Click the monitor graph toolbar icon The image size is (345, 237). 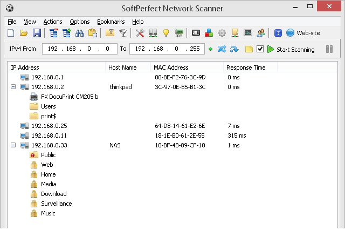click(248, 33)
